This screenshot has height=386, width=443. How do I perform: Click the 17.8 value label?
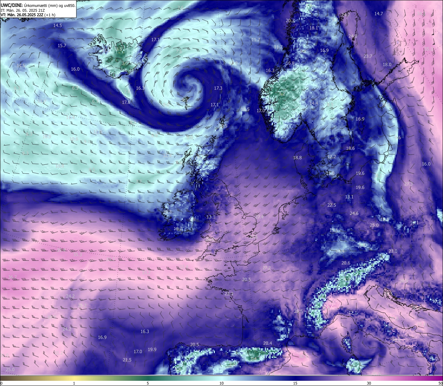[x=126, y=102]
